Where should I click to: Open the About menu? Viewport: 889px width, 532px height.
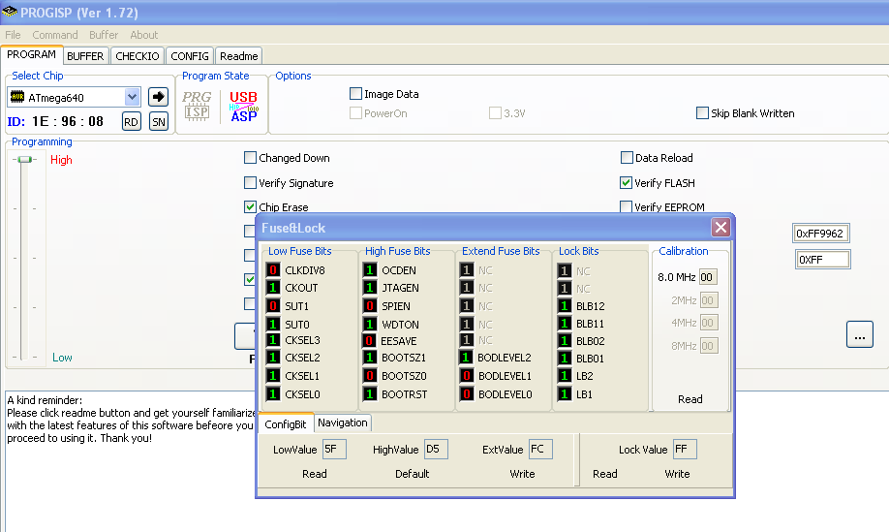(x=144, y=35)
